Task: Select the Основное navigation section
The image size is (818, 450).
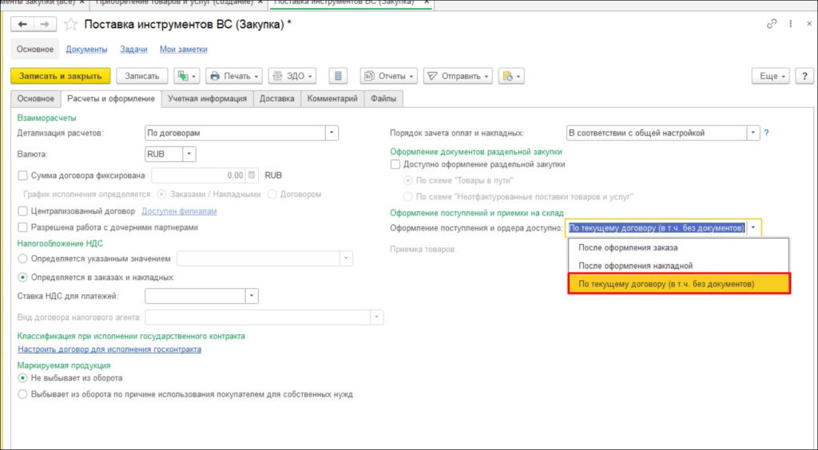Action: click(35, 49)
